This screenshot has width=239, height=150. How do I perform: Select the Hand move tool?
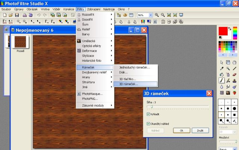tap(235, 62)
